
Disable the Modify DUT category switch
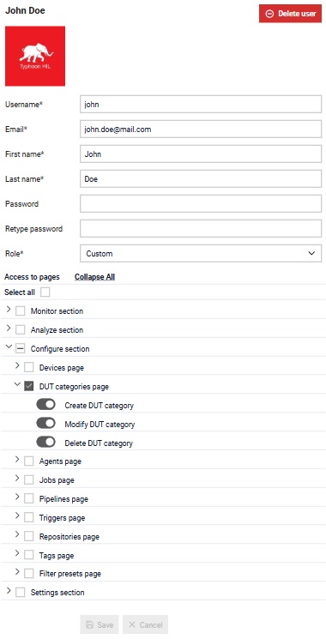(45, 424)
